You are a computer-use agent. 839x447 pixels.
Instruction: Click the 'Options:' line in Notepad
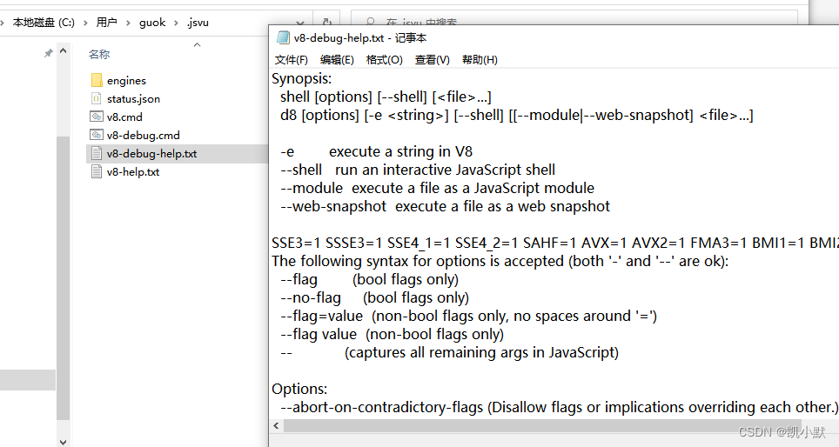point(299,389)
